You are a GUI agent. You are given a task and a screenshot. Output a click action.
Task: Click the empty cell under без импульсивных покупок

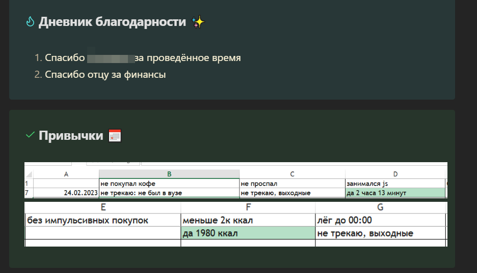pyautogui.click(x=103, y=233)
